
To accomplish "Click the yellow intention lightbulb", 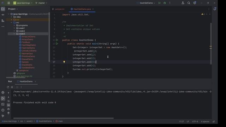I will click(64, 62).
